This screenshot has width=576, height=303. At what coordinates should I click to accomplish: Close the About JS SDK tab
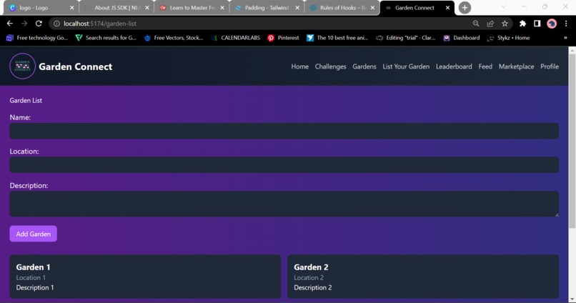point(147,8)
